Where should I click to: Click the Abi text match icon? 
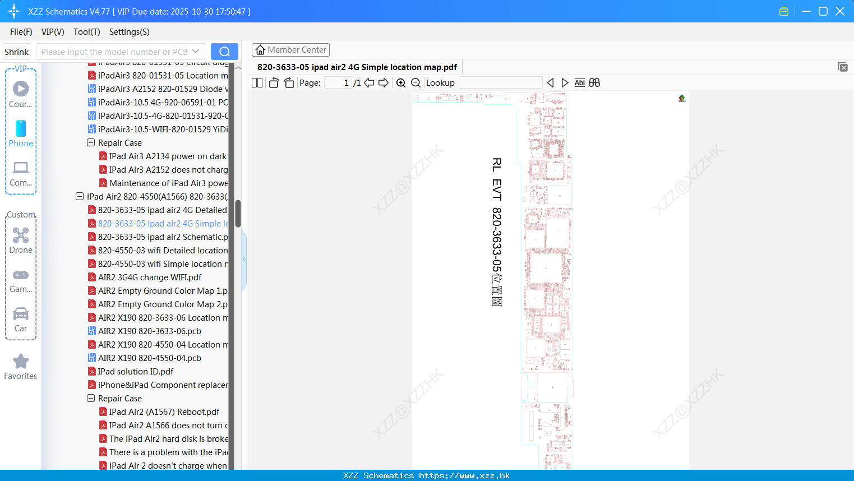pyautogui.click(x=579, y=83)
